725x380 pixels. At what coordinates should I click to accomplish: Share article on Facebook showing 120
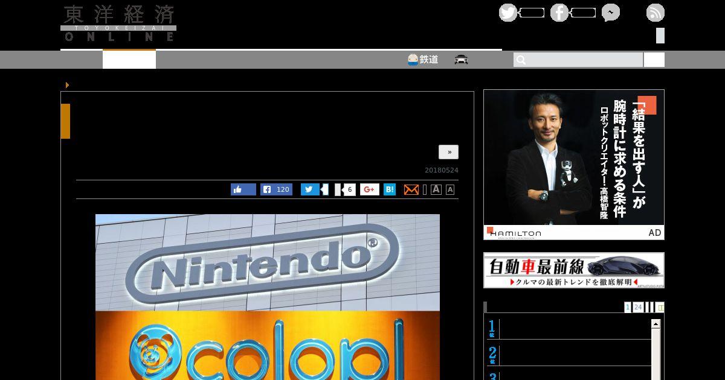[276, 189]
